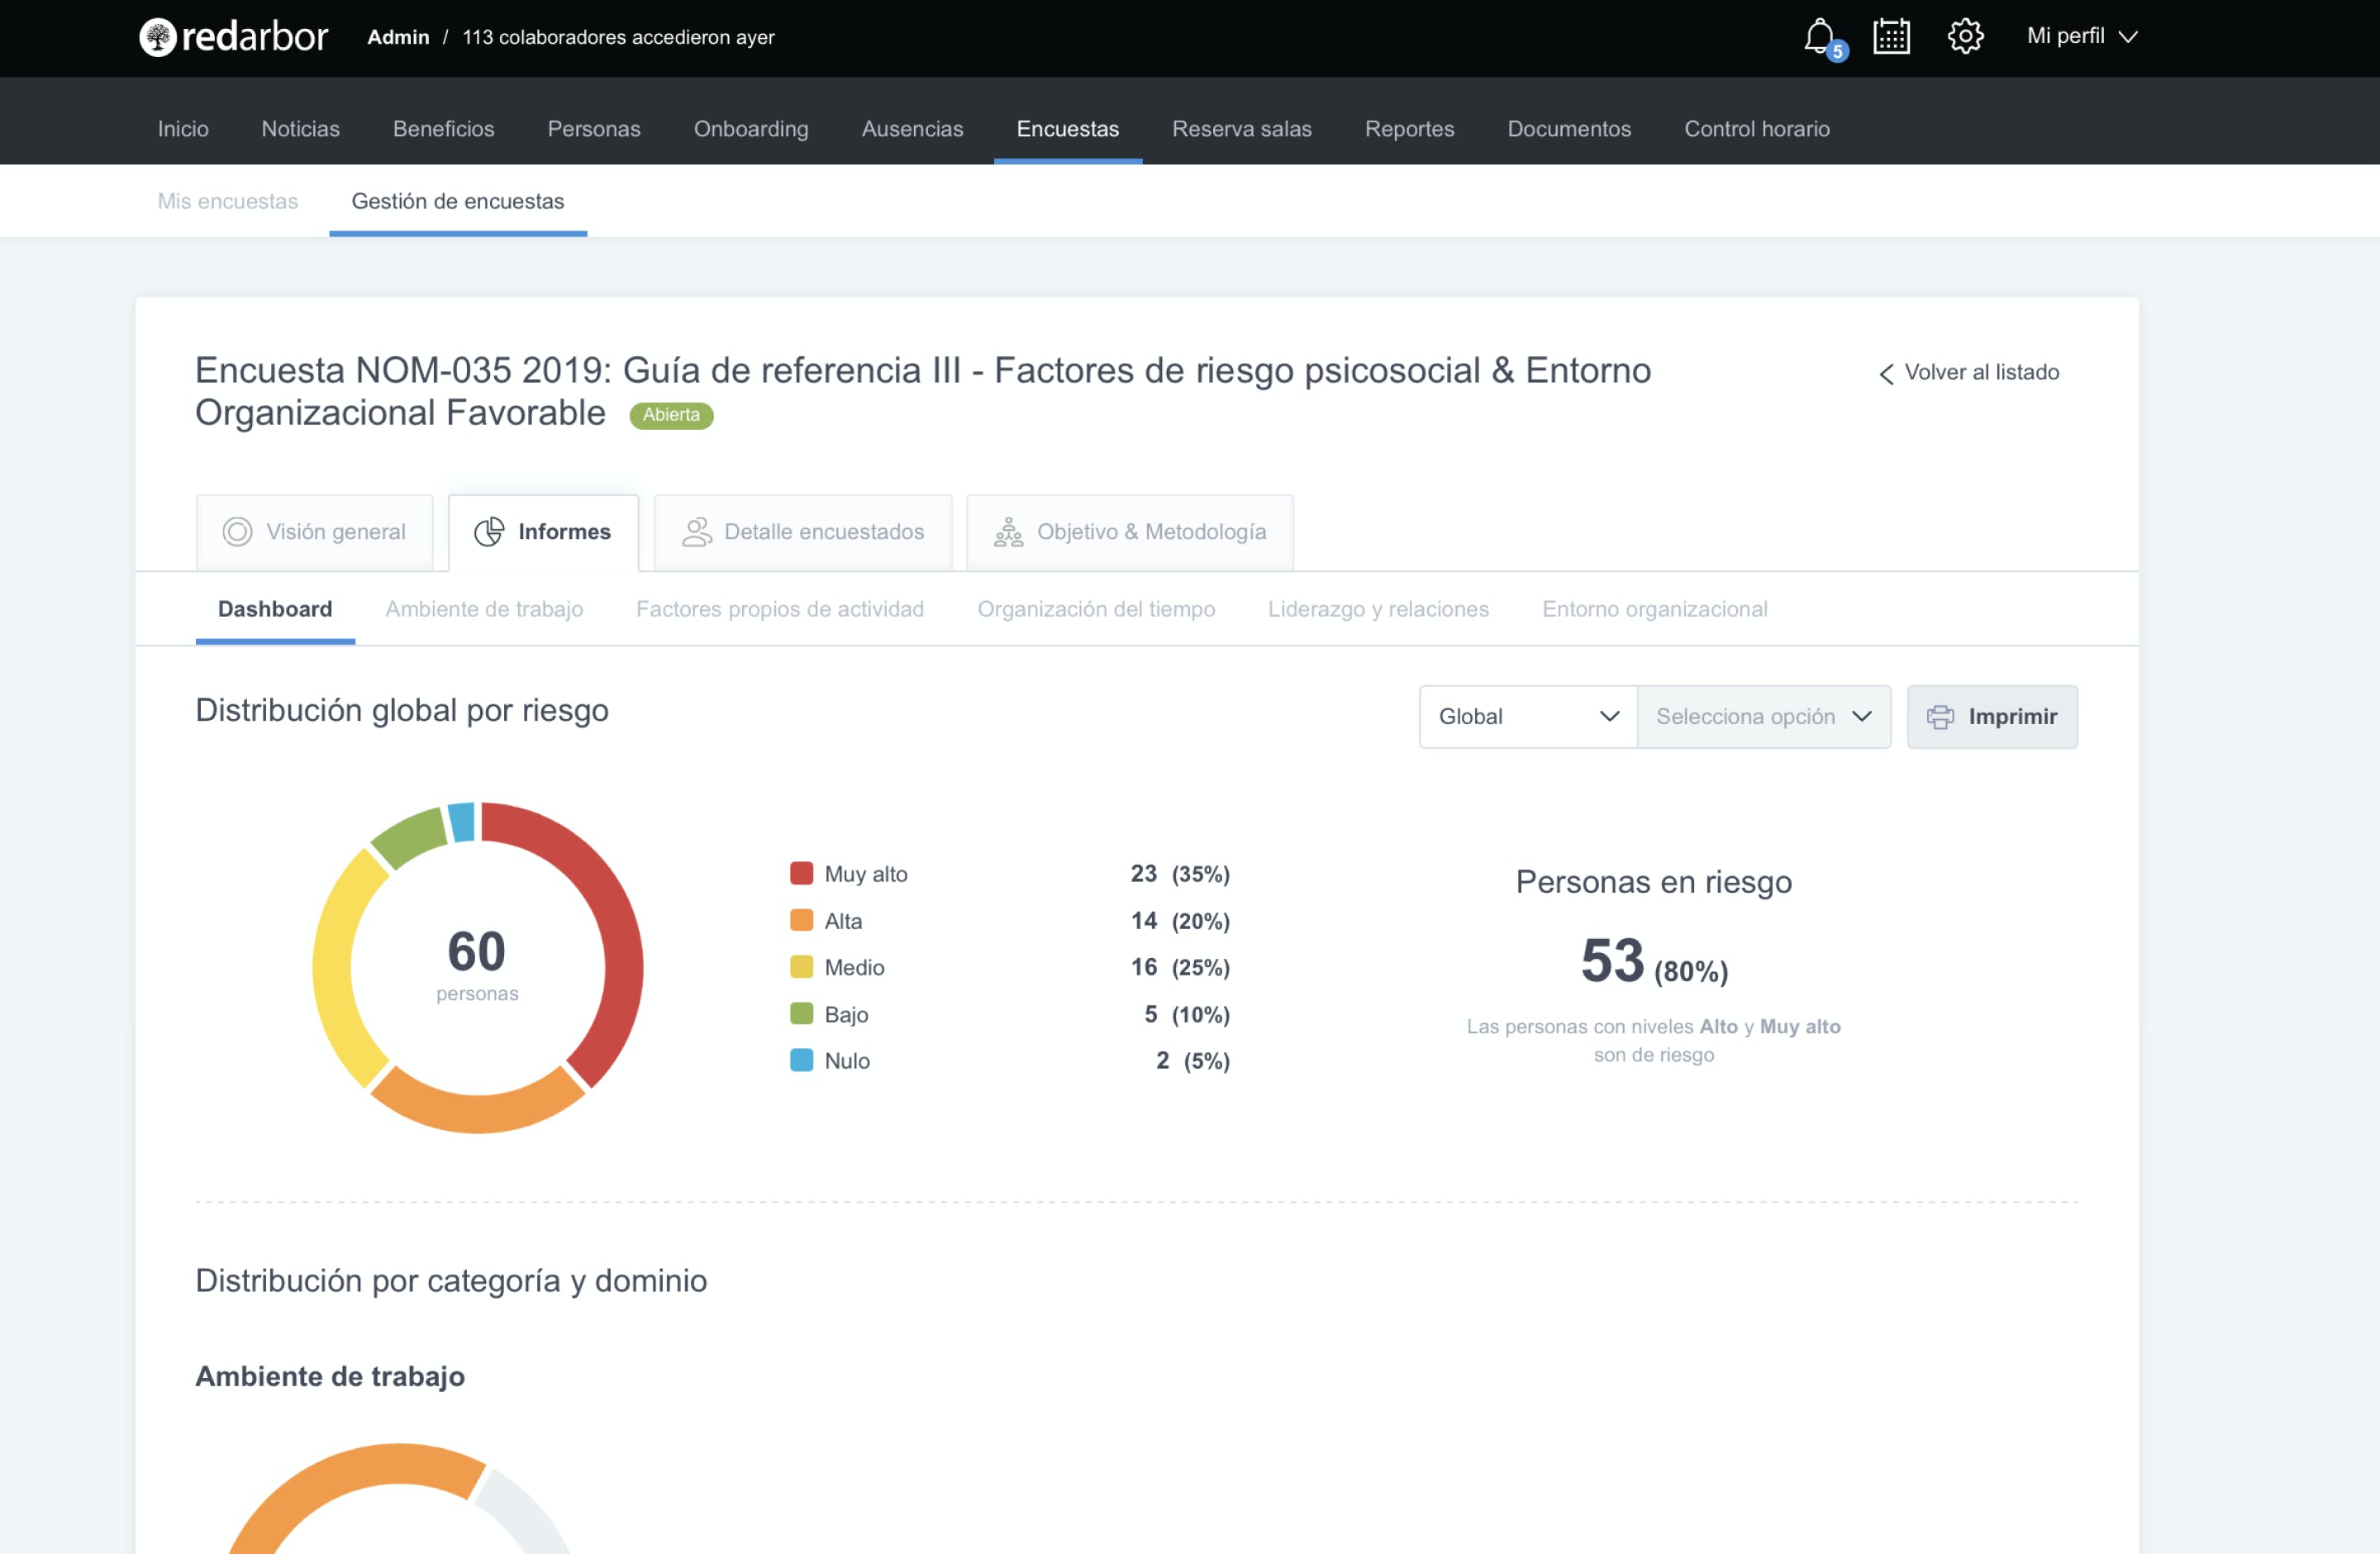Open the Global filter dropdown

(x=1527, y=717)
